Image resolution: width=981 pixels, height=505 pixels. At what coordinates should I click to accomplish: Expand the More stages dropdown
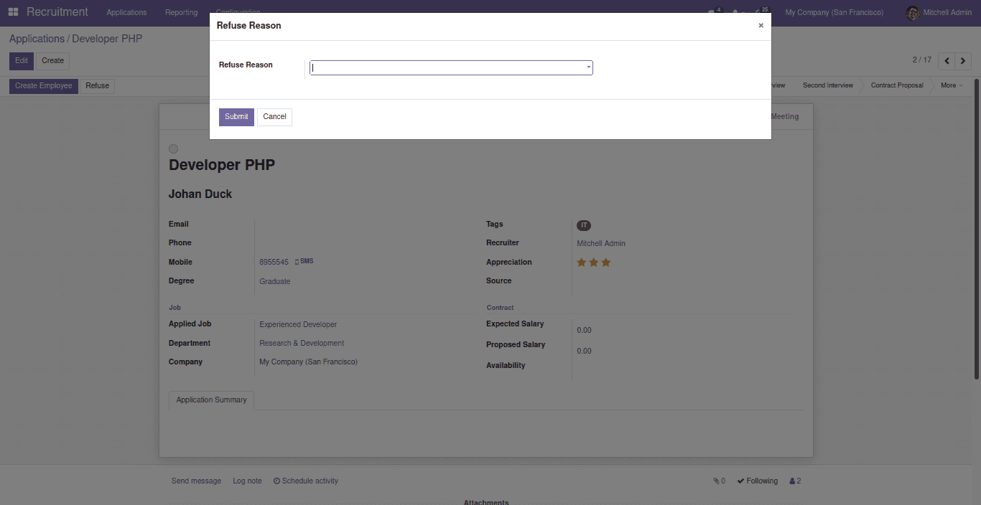(x=951, y=85)
